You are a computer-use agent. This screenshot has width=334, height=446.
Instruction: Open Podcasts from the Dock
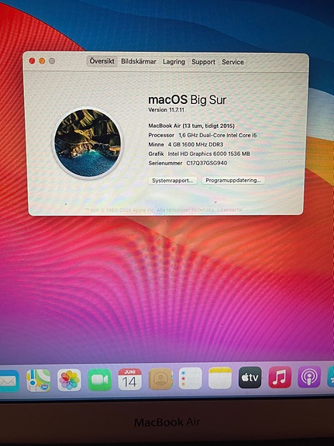click(309, 377)
